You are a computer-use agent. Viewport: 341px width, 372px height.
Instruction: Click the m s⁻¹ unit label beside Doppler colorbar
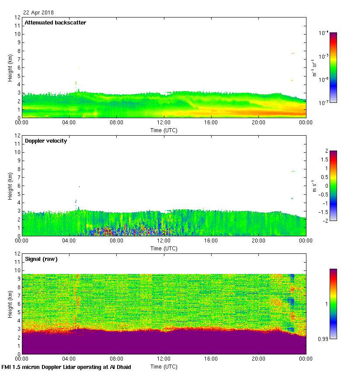pos(313,186)
